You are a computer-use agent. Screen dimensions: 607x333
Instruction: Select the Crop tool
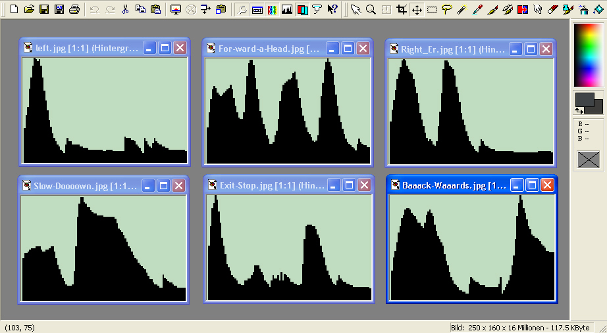(x=402, y=9)
